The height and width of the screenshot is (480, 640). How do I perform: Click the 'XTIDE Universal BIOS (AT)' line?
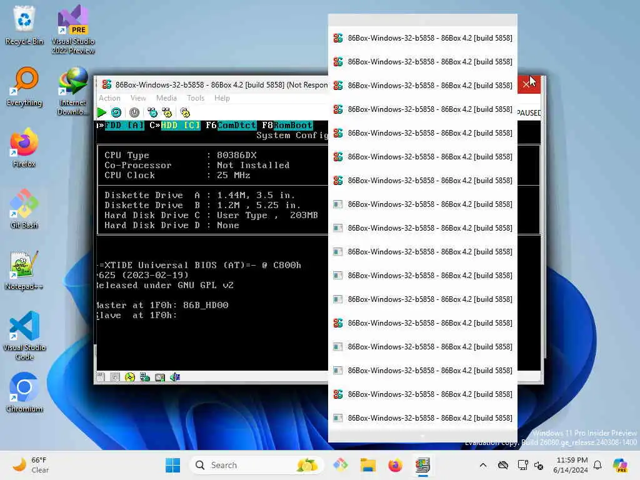tap(199, 265)
